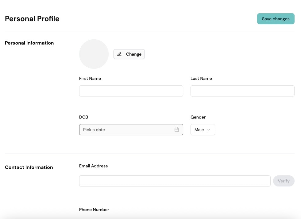Click the circular avatar placeholder

(94, 54)
